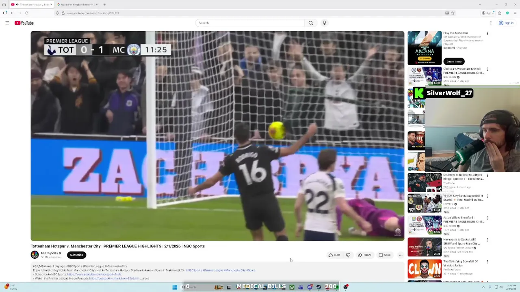Screen dimensions: 520x292
Task: Click the browser address bar URL
Action: [93, 13]
